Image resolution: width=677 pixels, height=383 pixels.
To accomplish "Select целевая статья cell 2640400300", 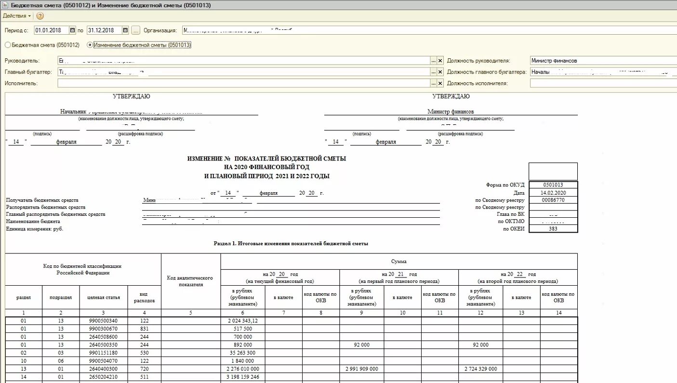I will click(103, 369).
